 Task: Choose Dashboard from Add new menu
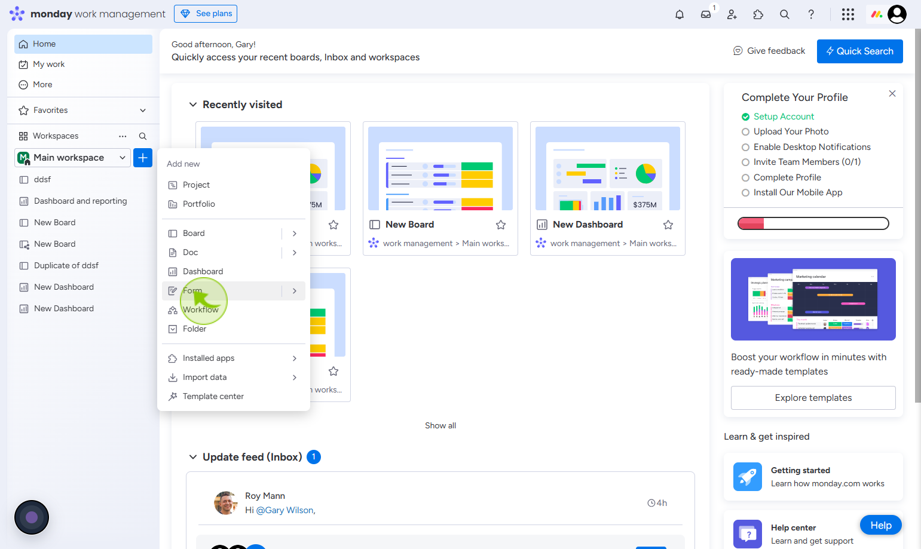234,272
